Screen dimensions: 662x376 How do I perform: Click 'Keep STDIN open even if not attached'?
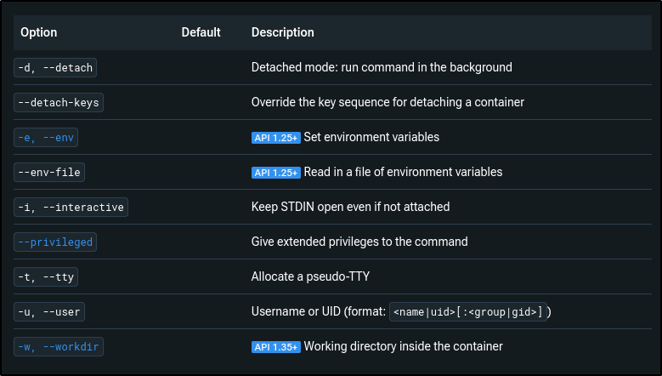(x=350, y=207)
